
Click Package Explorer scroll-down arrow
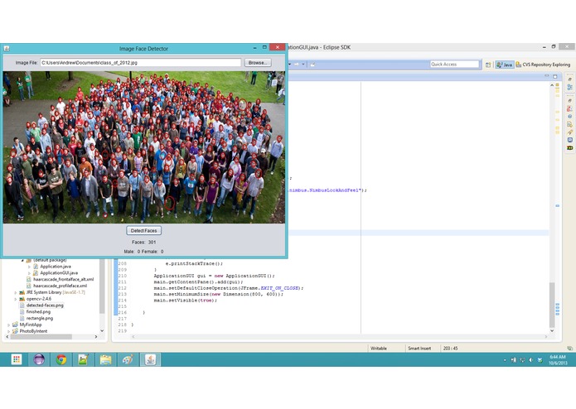coord(102,331)
